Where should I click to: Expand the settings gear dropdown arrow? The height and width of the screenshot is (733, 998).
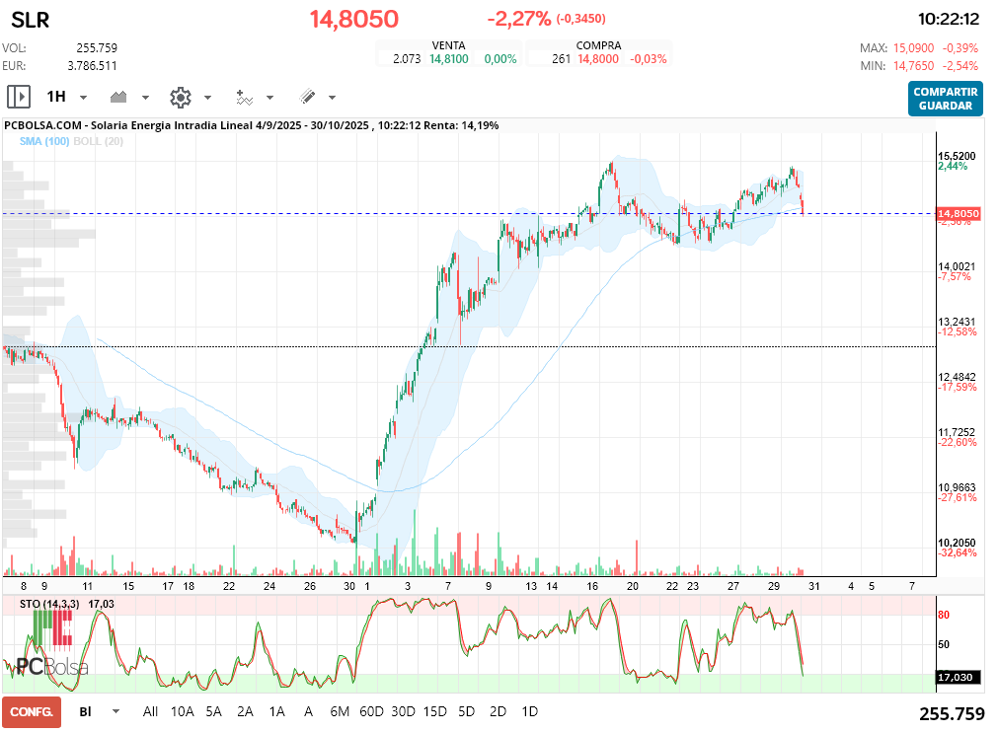click(x=207, y=98)
